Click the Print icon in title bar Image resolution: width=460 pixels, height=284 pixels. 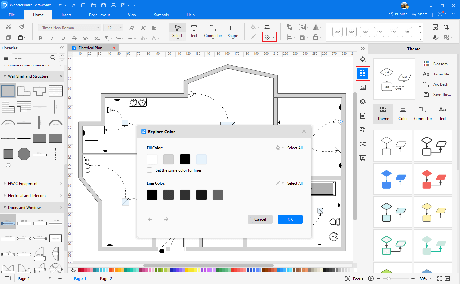click(113, 5)
